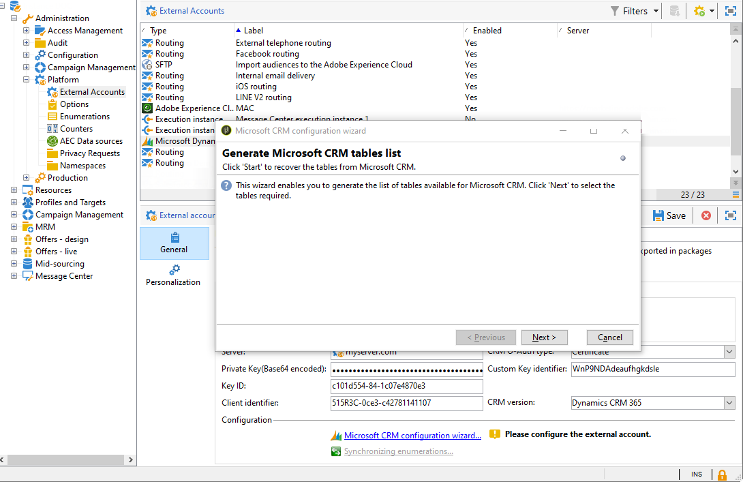Click the Key ID input field
Image resolution: width=743 pixels, height=482 pixels.
coord(406,387)
